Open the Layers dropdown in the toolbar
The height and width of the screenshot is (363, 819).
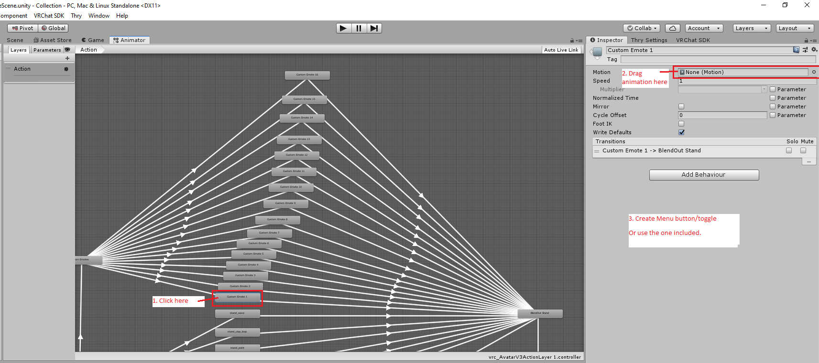tap(751, 28)
